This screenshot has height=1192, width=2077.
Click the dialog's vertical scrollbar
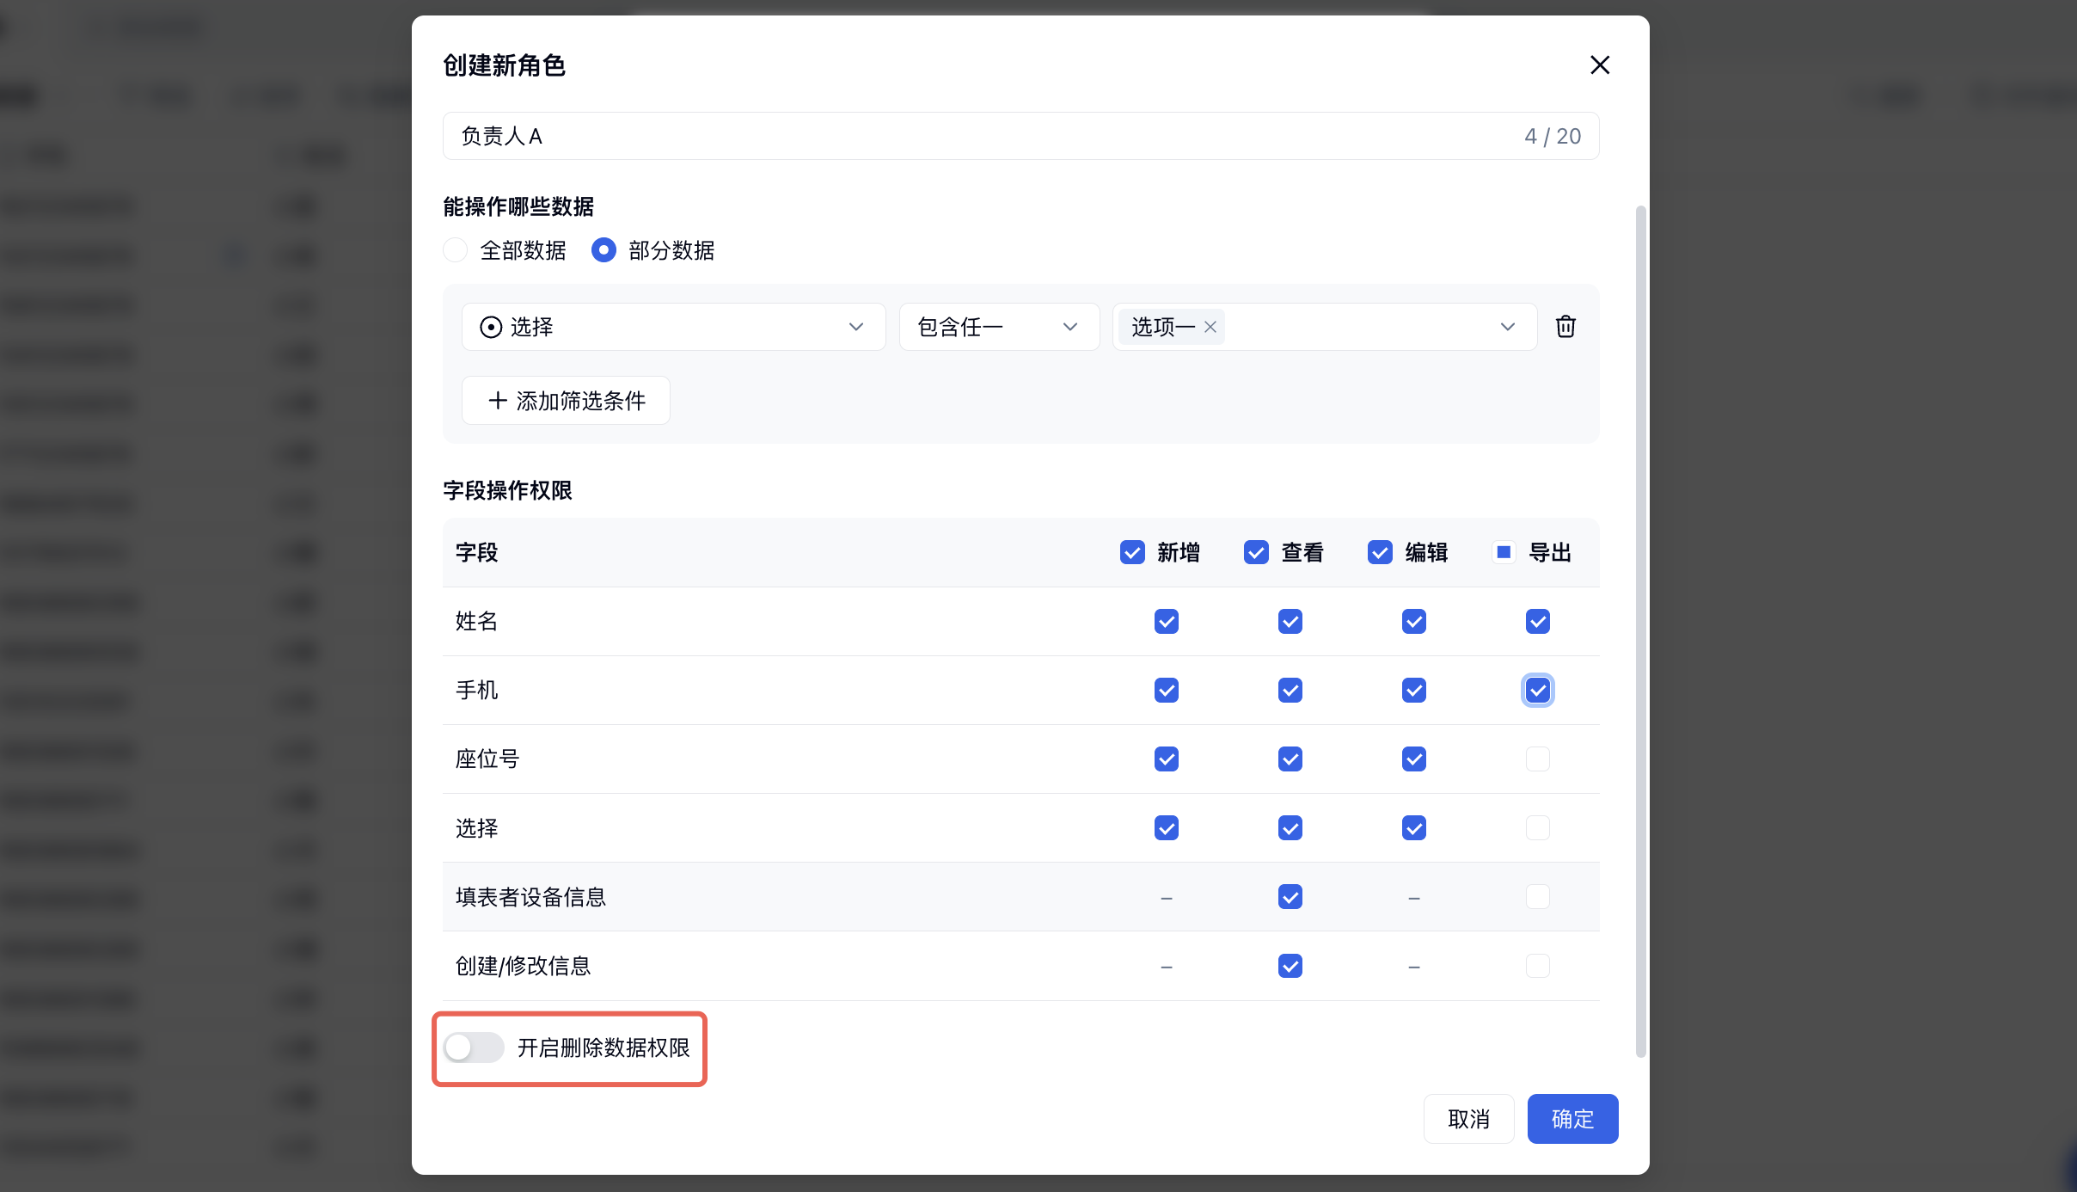point(1640,631)
